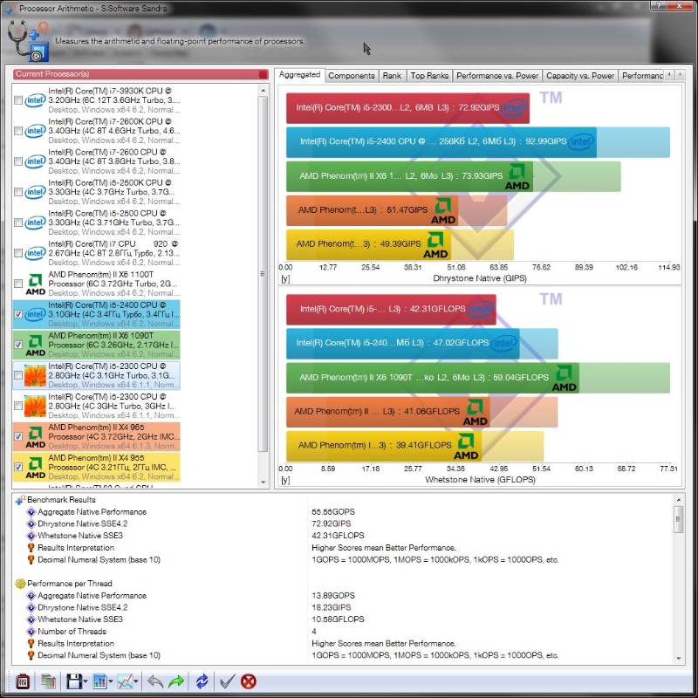The image size is (698, 698).
Task: Uncheck the Phenom II X6 1090T checkbox
Action: pos(17,345)
